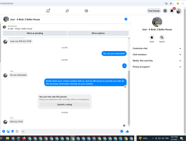Click the emoji reaction under the long message
186x141 pixels.
[x=125, y=87]
